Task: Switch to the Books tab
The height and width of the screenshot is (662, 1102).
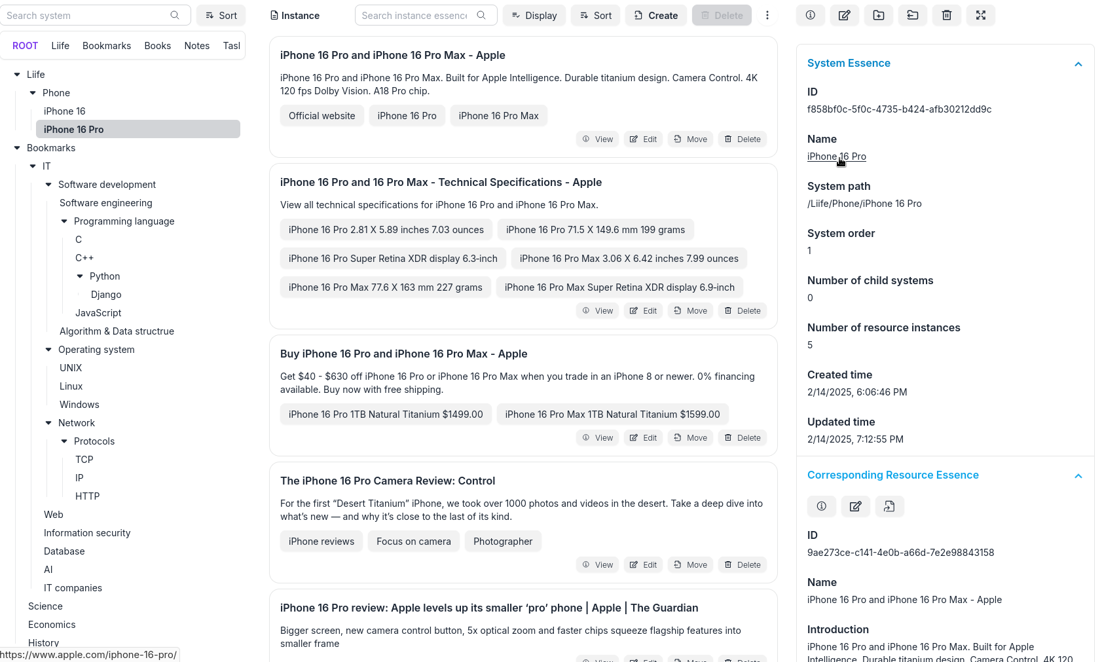Action: click(x=158, y=46)
